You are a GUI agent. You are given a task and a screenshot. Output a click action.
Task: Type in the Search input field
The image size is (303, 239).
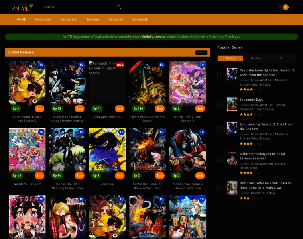click(78, 7)
